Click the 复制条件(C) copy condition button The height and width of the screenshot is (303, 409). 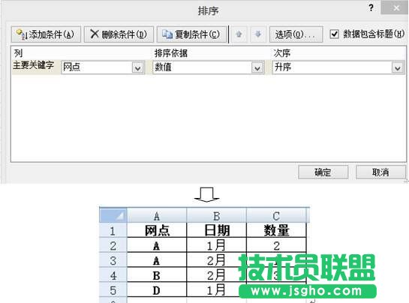(191, 34)
